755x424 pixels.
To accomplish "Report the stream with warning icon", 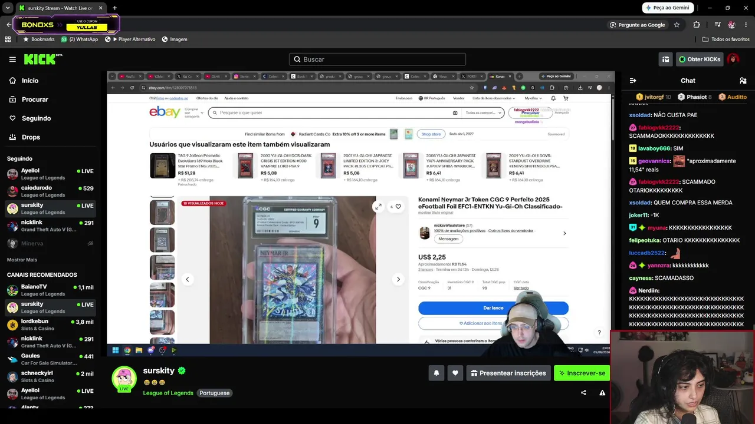I will coord(602,393).
